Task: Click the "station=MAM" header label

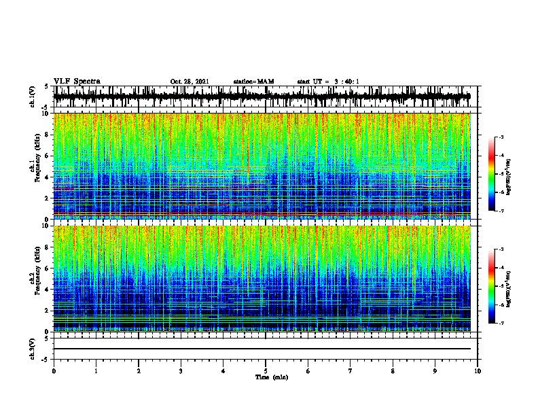Action: (253, 82)
